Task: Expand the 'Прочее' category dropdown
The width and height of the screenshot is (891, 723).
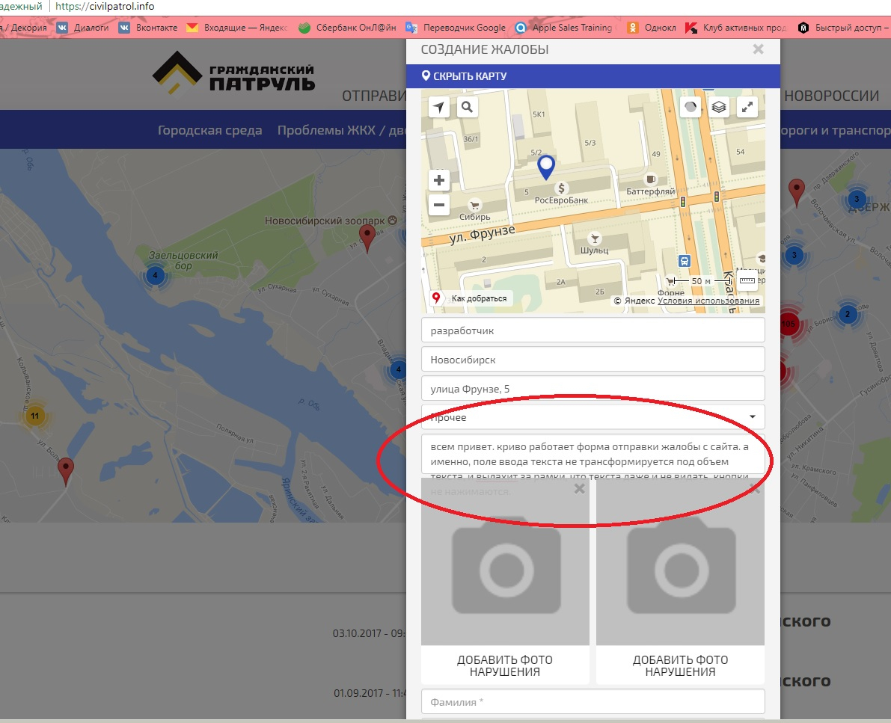Action: (x=752, y=417)
